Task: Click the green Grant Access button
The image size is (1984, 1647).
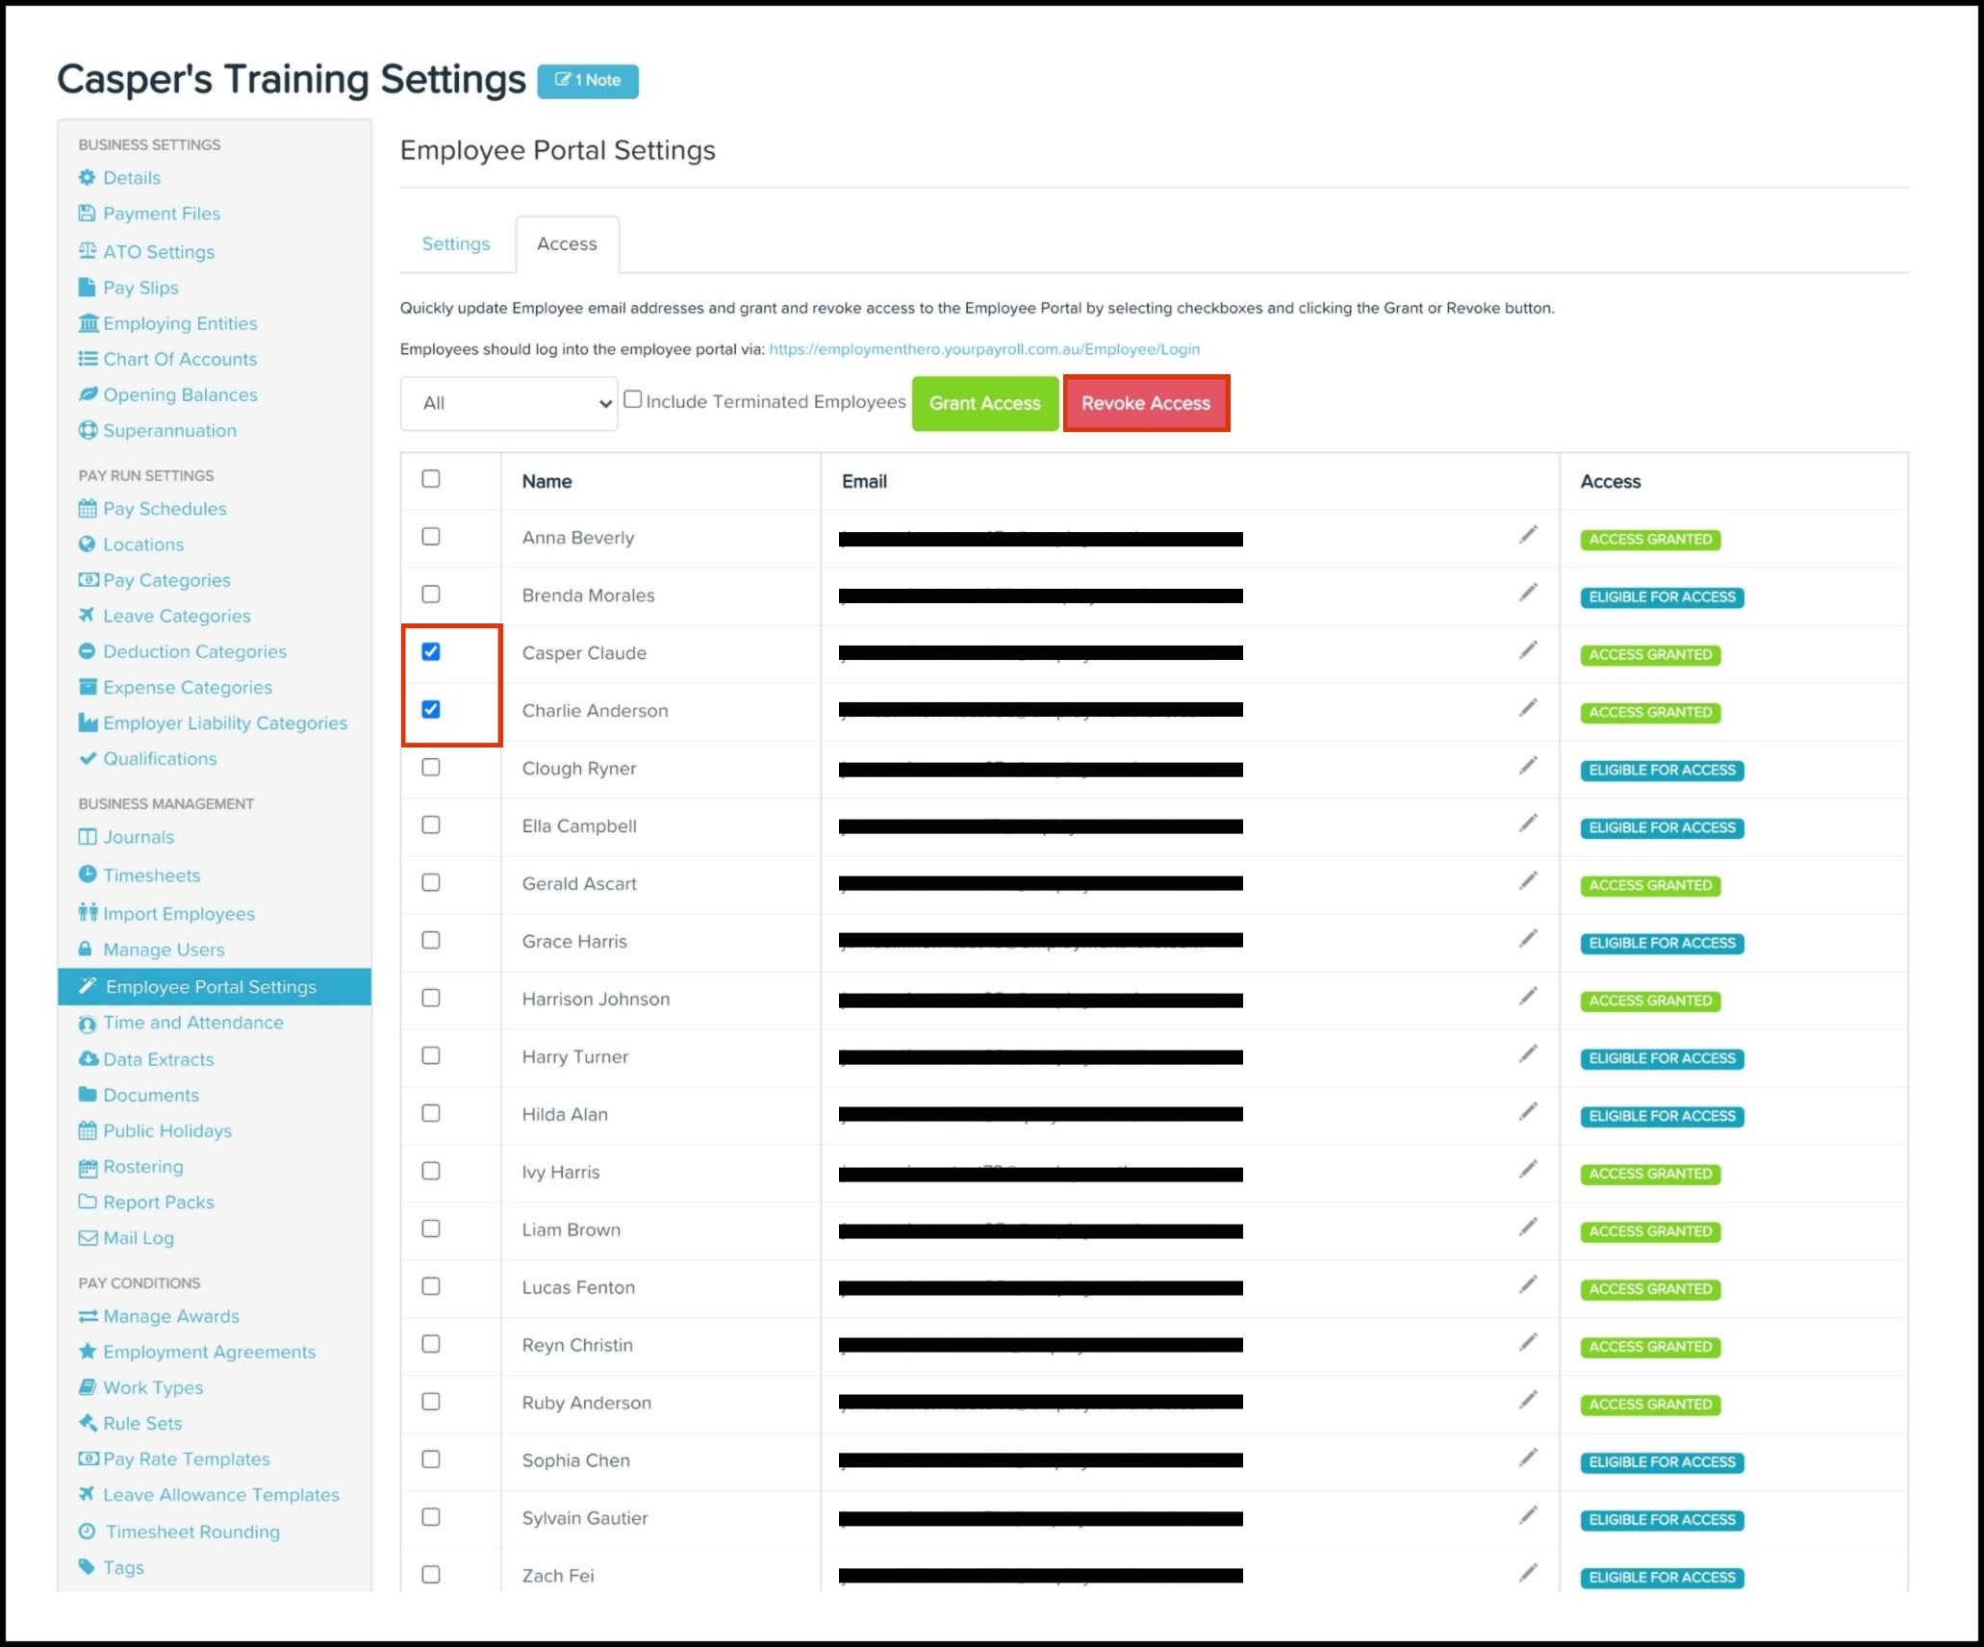Action: click(x=984, y=403)
